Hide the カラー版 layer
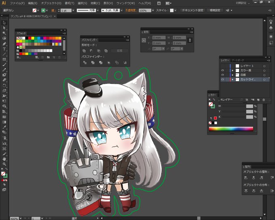Image resolution: width=275 pixels, height=220 pixels. pyautogui.click(x=222, y=70)
